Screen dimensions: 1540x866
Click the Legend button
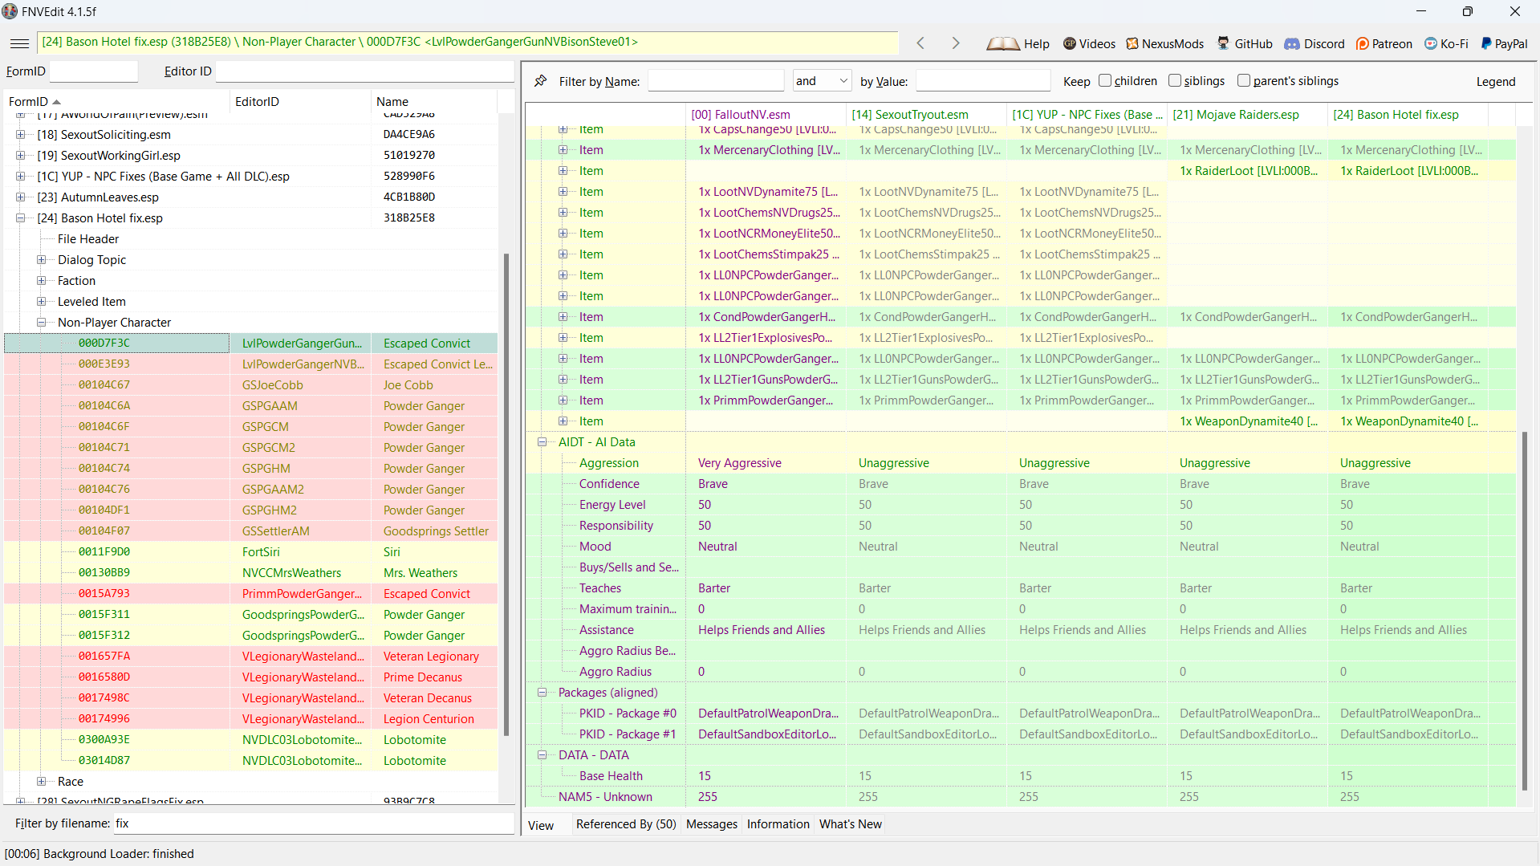click(1496, 81)
